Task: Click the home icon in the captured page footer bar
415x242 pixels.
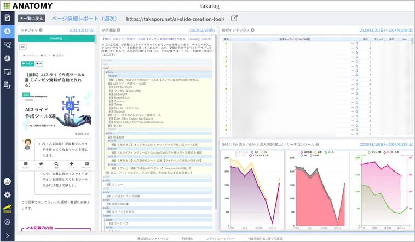Action: point(41,165)
